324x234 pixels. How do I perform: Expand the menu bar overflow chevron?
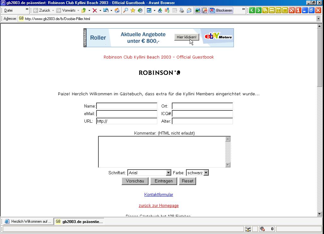point(27,9)
